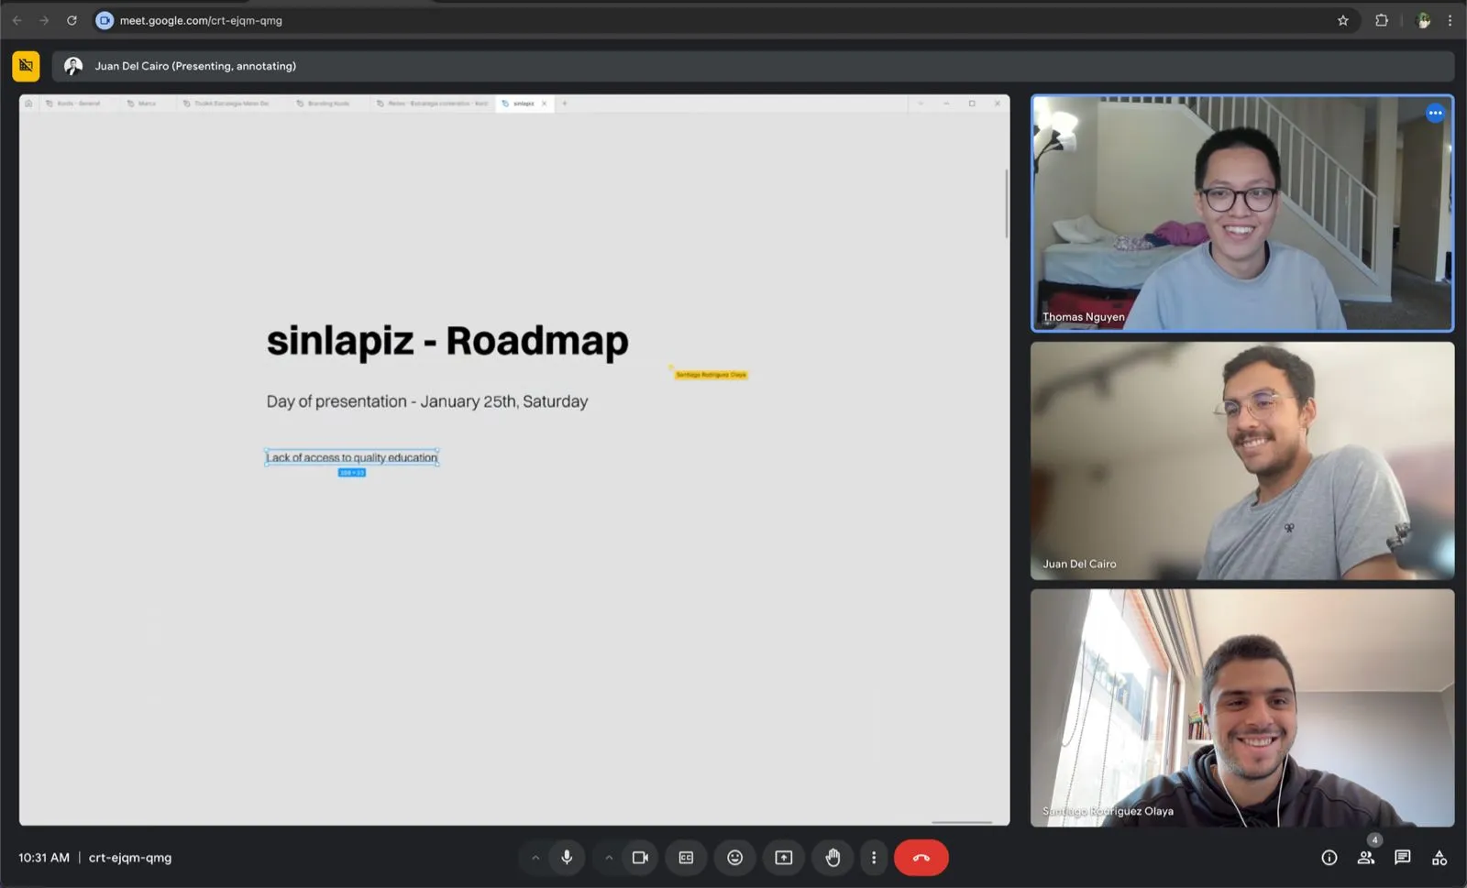Toggle the microphone mute button
This screenshot has width=1467, height=888.
[567, 858]
